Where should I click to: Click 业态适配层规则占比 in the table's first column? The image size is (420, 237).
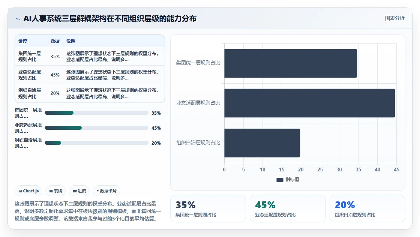click(30, 75)
